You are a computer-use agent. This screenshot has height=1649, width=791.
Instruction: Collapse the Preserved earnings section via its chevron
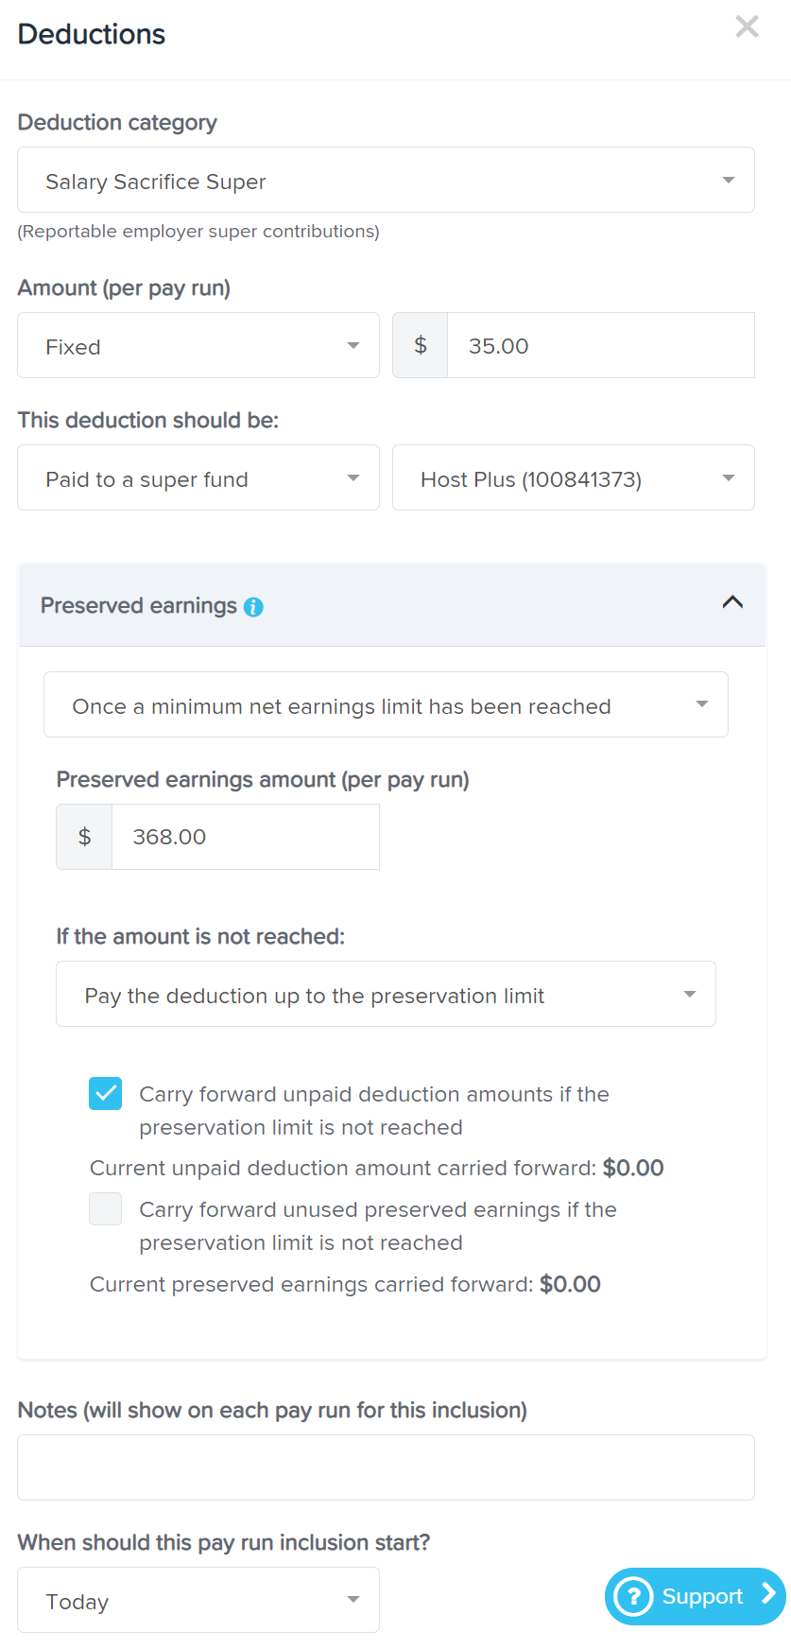point(732,602)
